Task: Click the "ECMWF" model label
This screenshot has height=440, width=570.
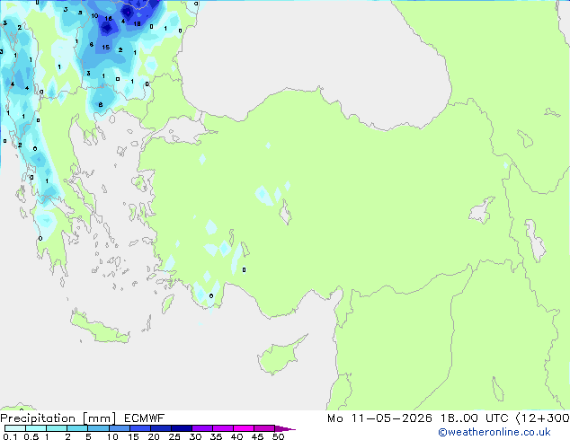Action: pos(145,418)
